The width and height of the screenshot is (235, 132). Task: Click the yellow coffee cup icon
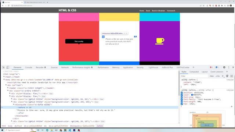tap(160, 41)
